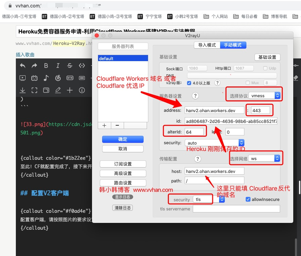Click the eraser icon at editor right edge
Image resolution: width=301 pixels, height=256 pixels.
(296, 78)
